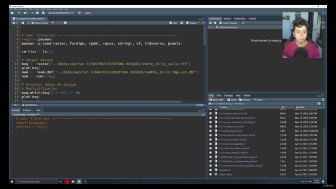The image size is (336, 189).
Task: Click the editor vertical scrollbar
Action: coord(204,35)
